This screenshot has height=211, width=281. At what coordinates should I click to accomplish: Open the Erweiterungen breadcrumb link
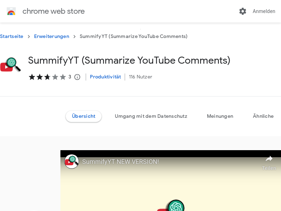[52, 37]
